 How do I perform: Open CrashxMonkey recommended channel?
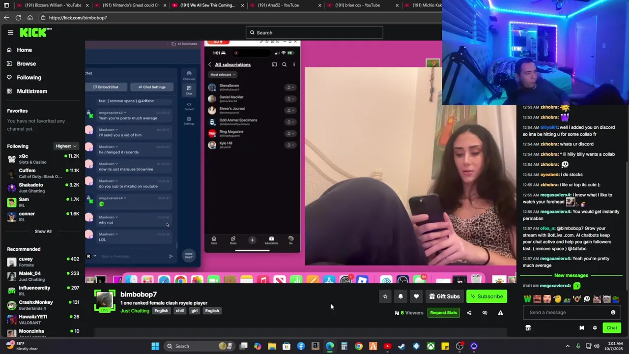pyautogui.click(x=43, y=305)
